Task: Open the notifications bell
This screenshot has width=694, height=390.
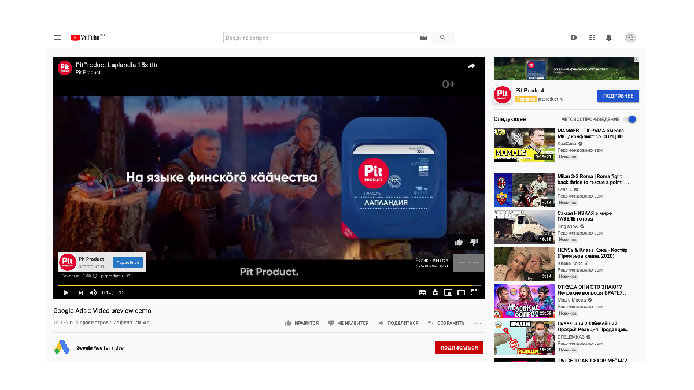Action: [x=609, y=38]
